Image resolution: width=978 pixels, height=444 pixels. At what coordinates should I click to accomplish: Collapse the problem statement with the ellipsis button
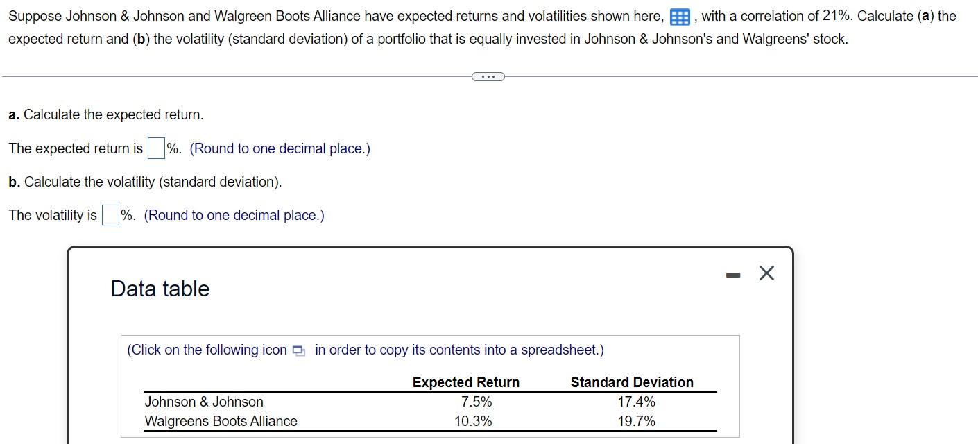488,76
